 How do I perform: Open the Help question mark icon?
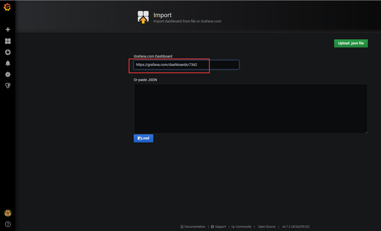coord(8,224)
